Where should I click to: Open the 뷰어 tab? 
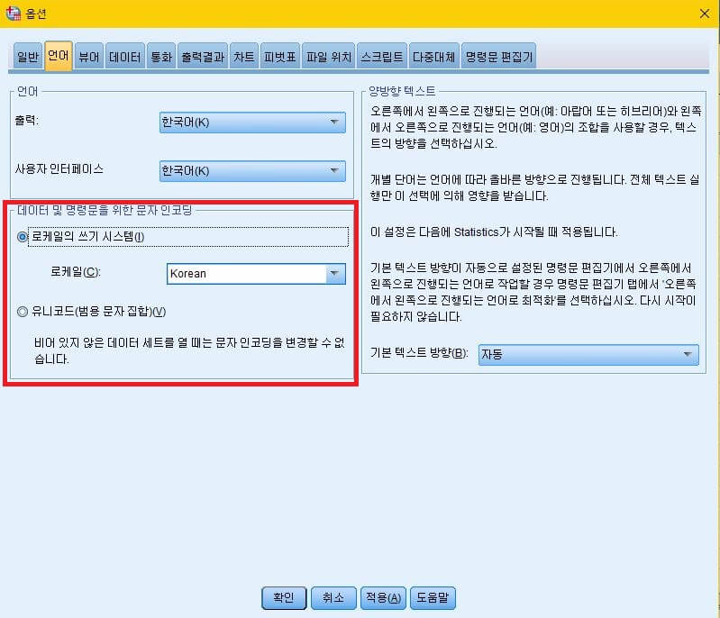coord(88,57)
